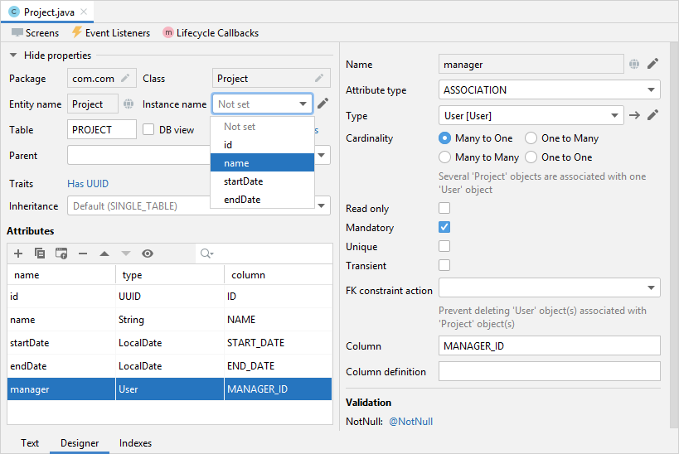Enable the Read only checkbox
679x454 pixels.
point(444,209)
